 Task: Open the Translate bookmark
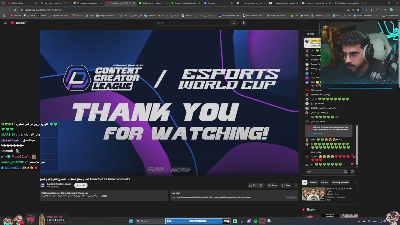coord(150,15)
